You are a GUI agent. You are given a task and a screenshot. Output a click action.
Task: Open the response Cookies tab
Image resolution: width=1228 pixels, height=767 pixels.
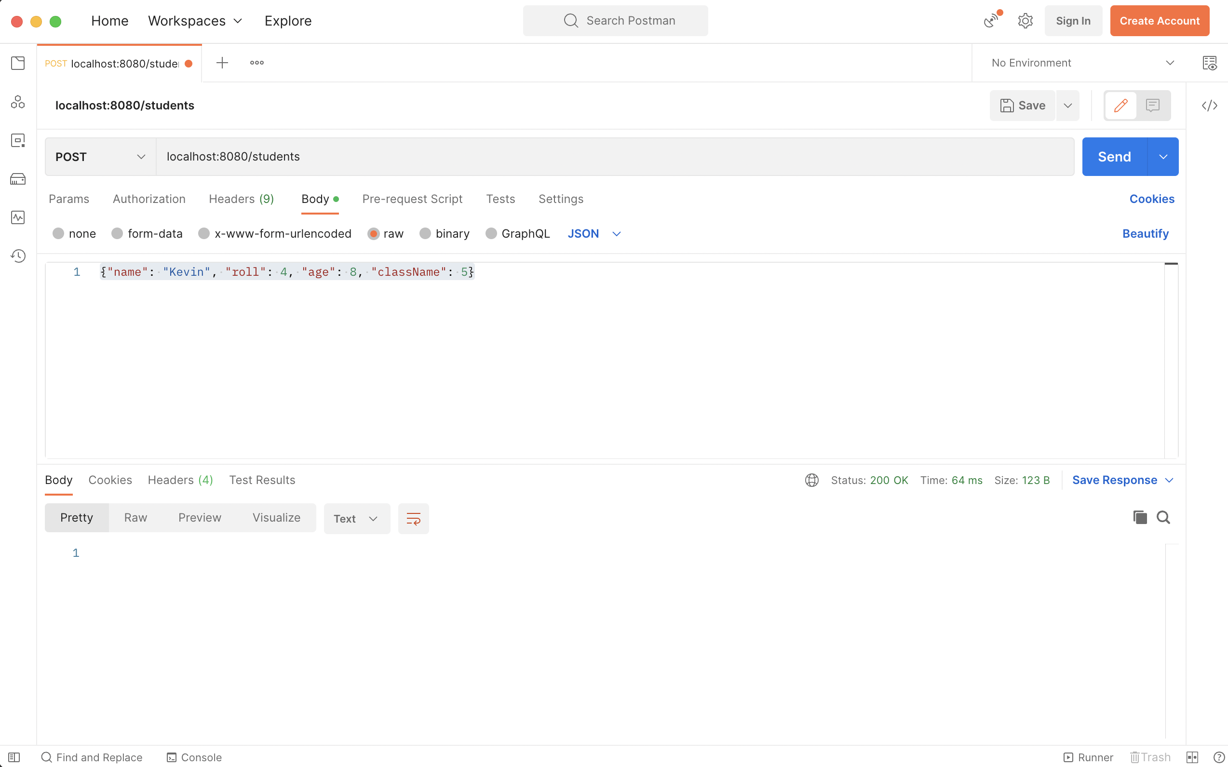click(109, 479)
